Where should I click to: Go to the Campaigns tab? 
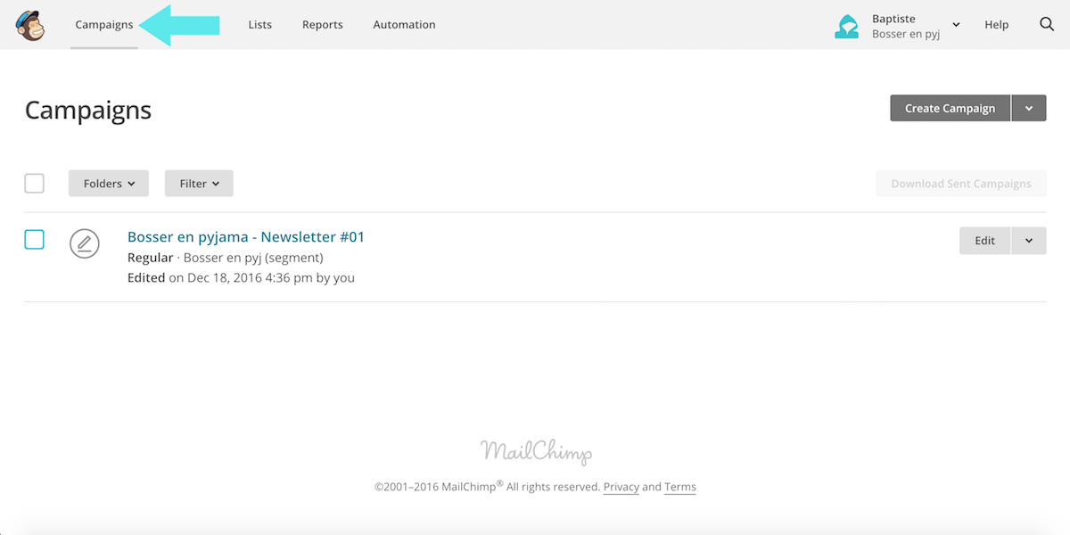[104, 25]
